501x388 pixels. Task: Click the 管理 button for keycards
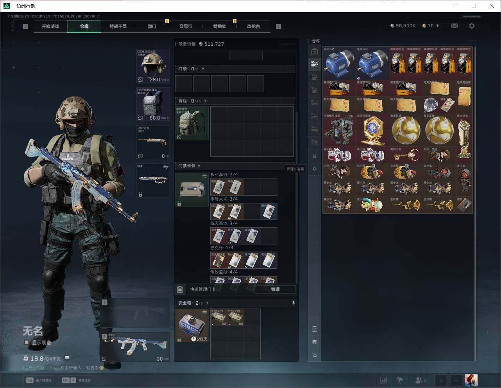275,289
